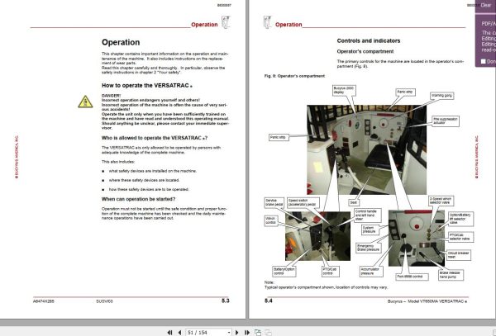The width and height of the screenshot is (496, 336).
Task: Click the 'what safety devices are installed' bullet
Action: (152, 171)
